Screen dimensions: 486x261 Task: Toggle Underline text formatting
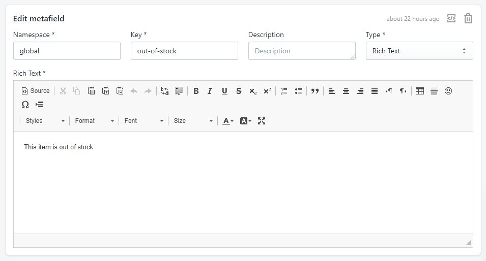click(x=224, y=91)
